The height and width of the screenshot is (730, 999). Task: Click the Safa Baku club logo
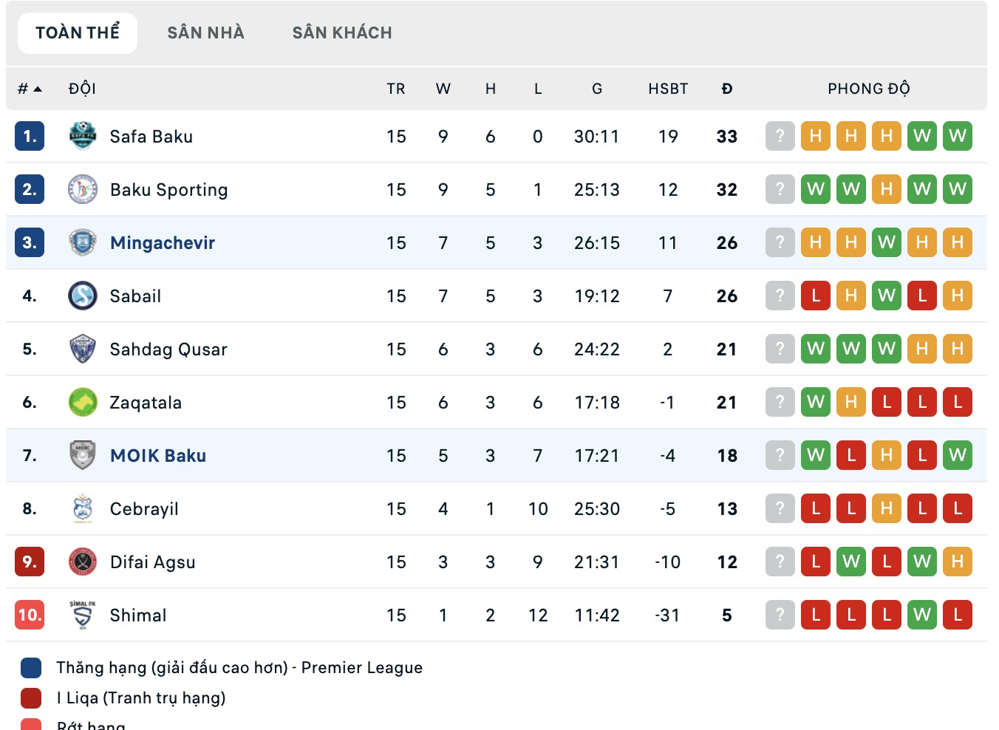pyautogui.click(x=83, y=136)
